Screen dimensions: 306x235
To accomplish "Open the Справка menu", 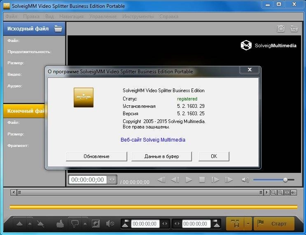I will pos(169,16).
